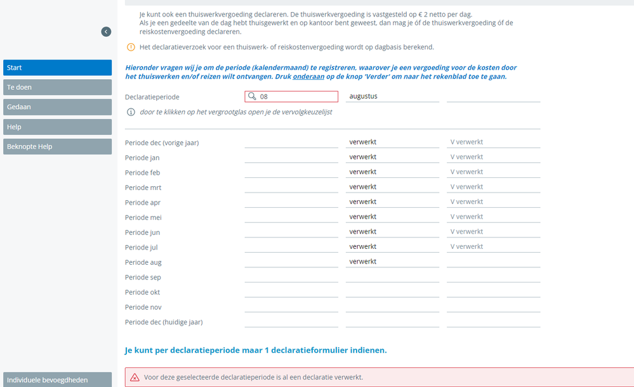
Task: Open Beknopte Help in sidebar
Action: (57, 146)
